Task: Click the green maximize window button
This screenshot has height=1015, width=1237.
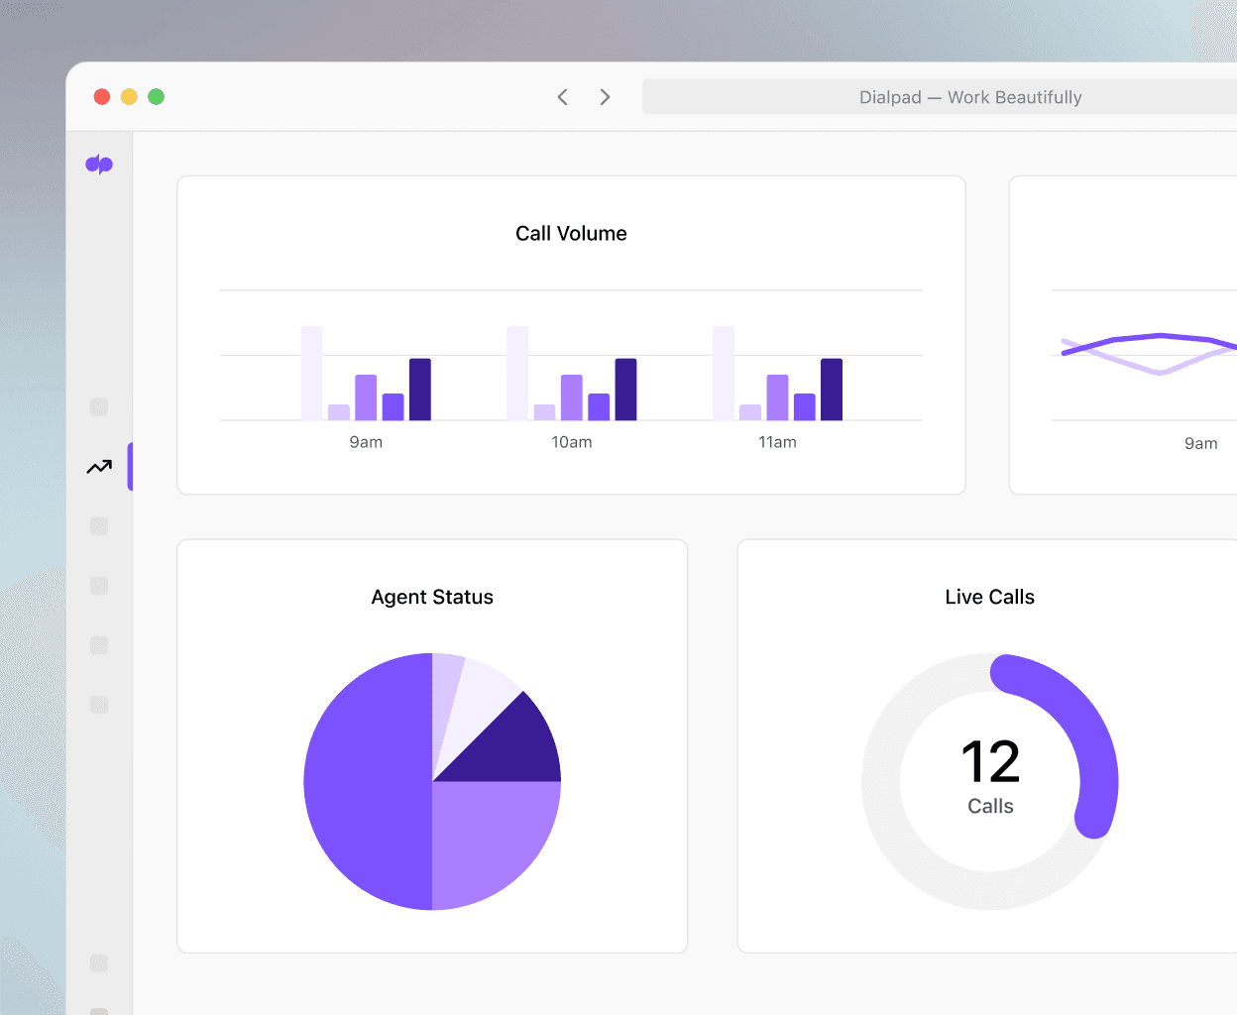Action: 156,97
